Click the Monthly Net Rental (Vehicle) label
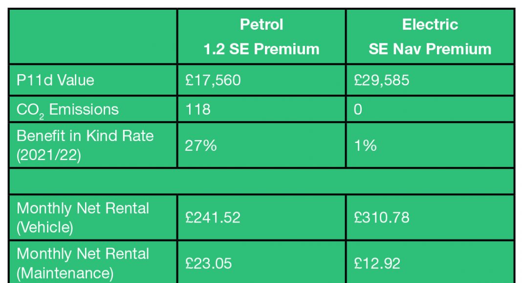 click(83, 217)
